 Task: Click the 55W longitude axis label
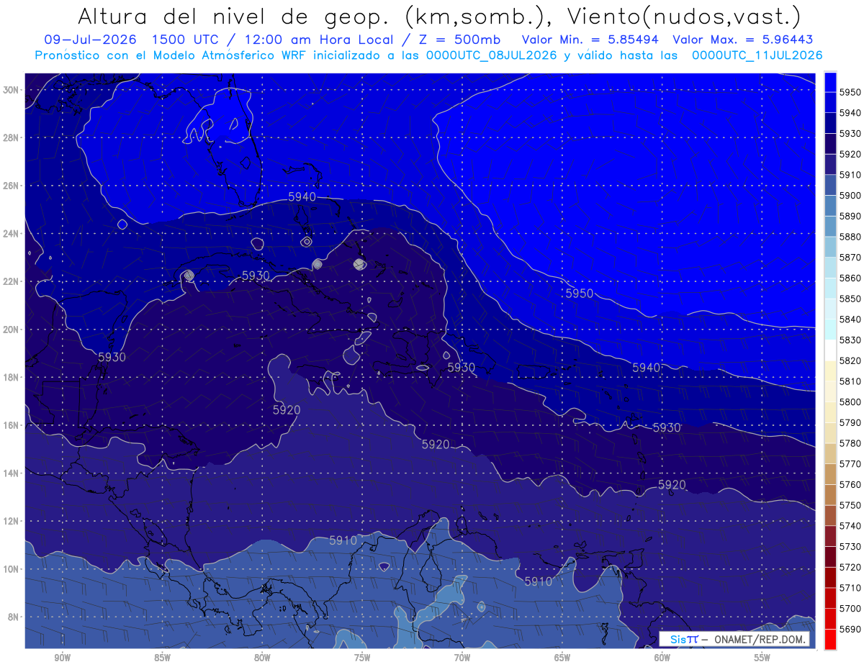tap(762, 658)
